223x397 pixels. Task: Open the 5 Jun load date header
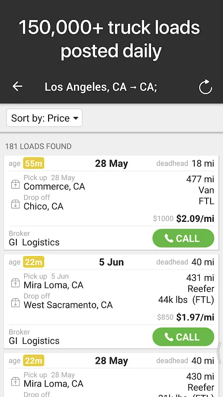pyautogui.click(x=111, y=262)
